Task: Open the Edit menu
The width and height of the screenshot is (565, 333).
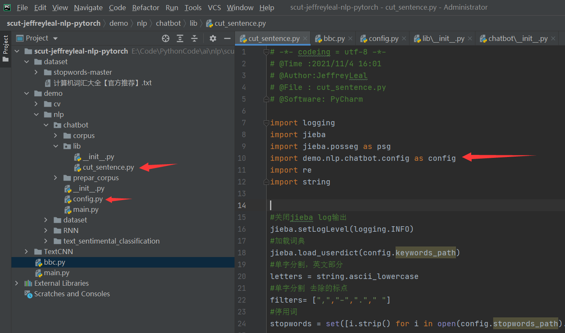Action: tap(41, 8)
